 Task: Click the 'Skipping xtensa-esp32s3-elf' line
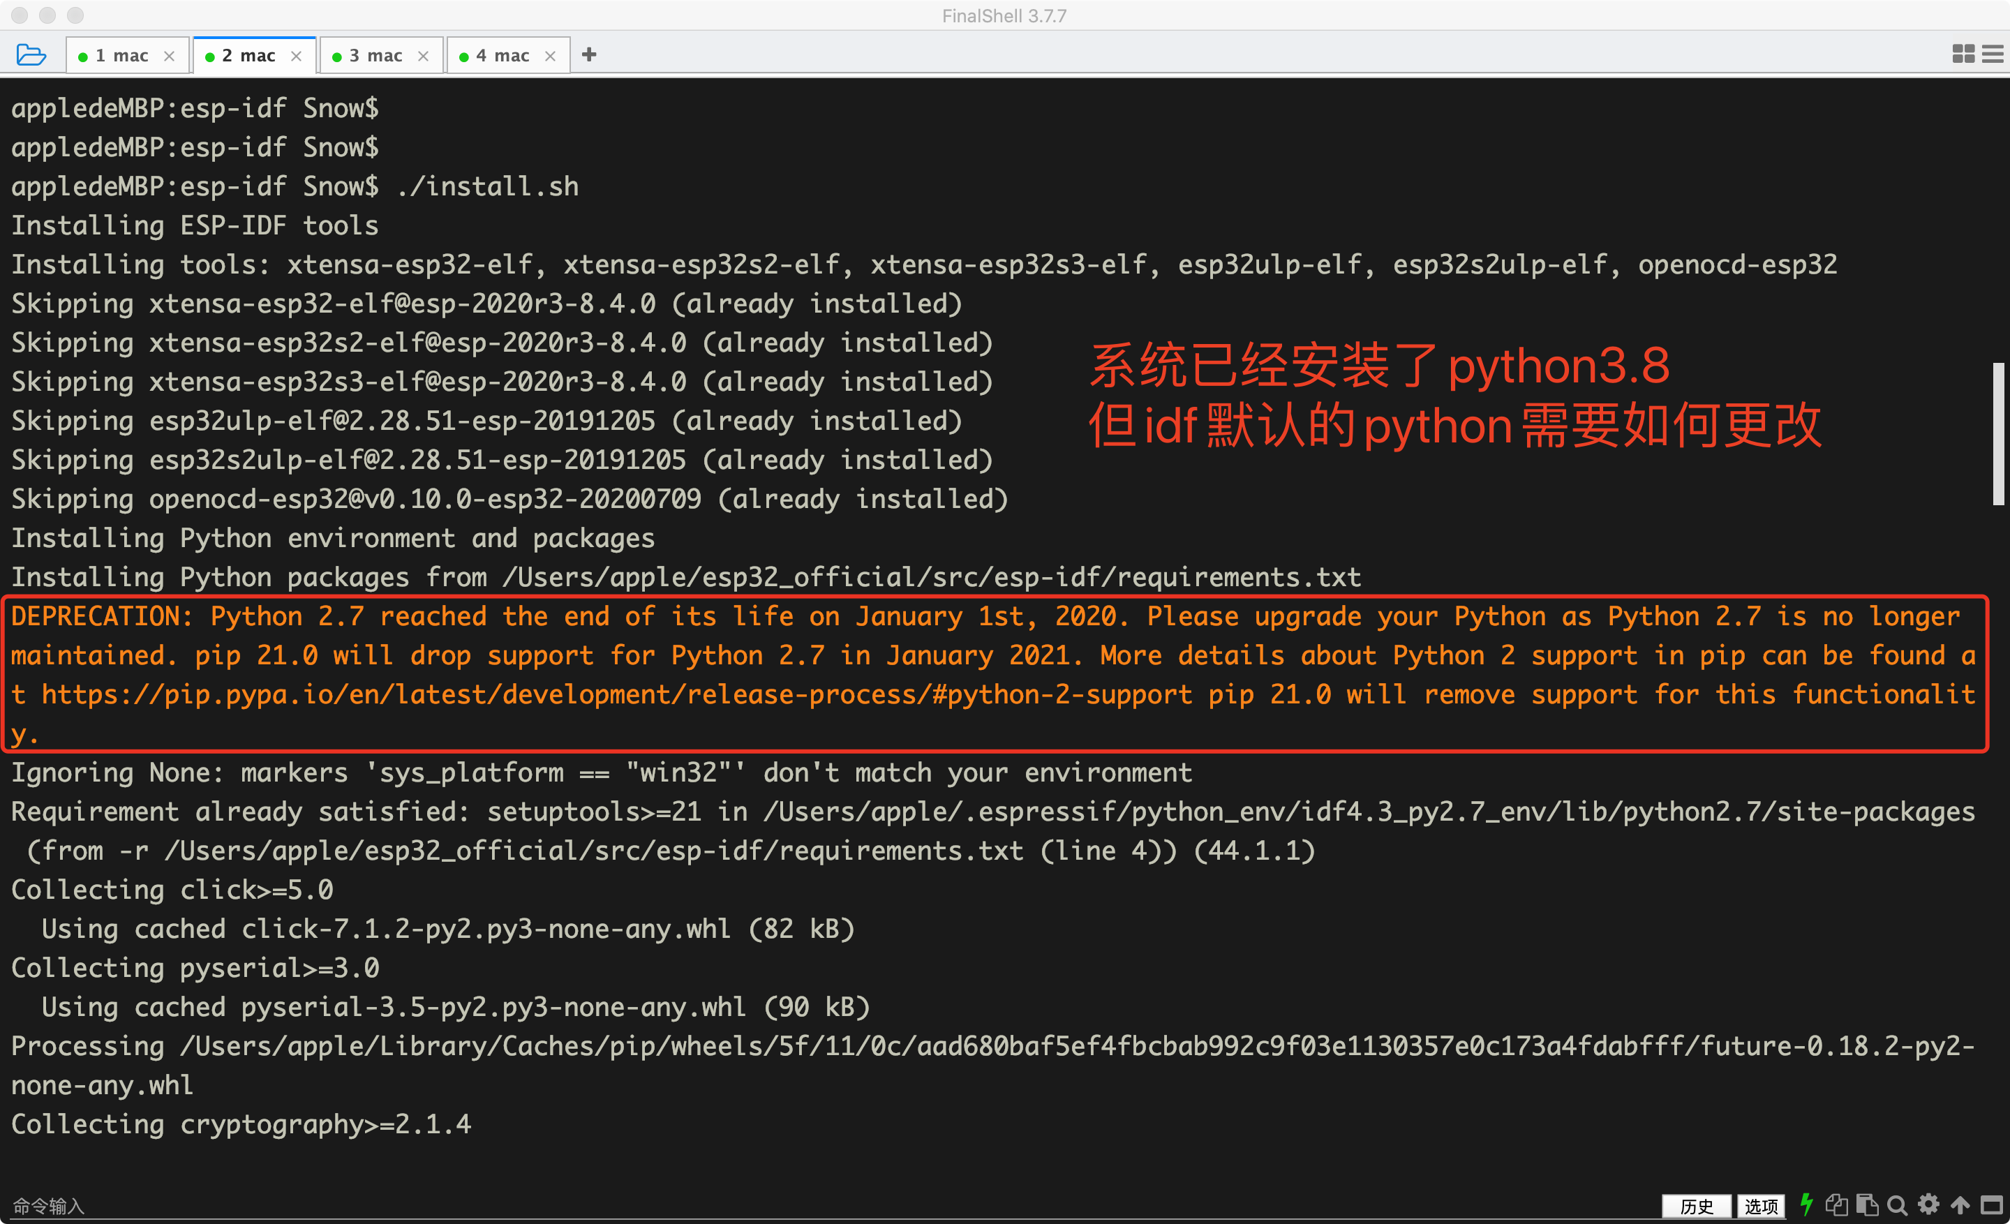(502, 382)
